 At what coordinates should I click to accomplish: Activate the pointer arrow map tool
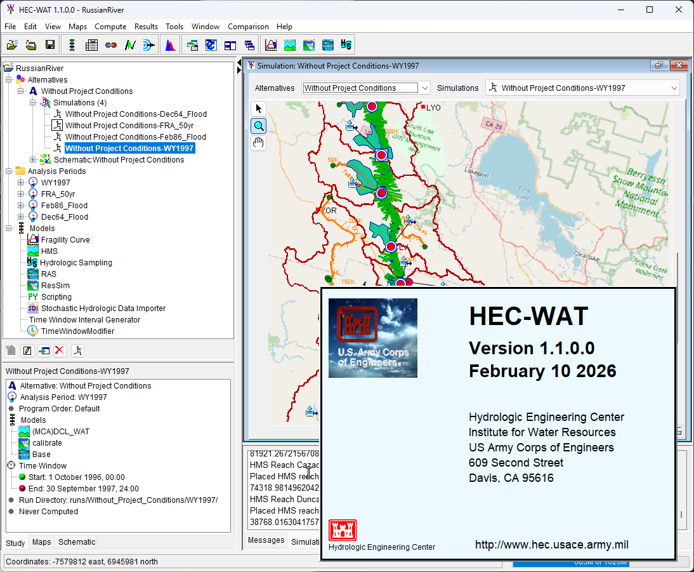258,109
